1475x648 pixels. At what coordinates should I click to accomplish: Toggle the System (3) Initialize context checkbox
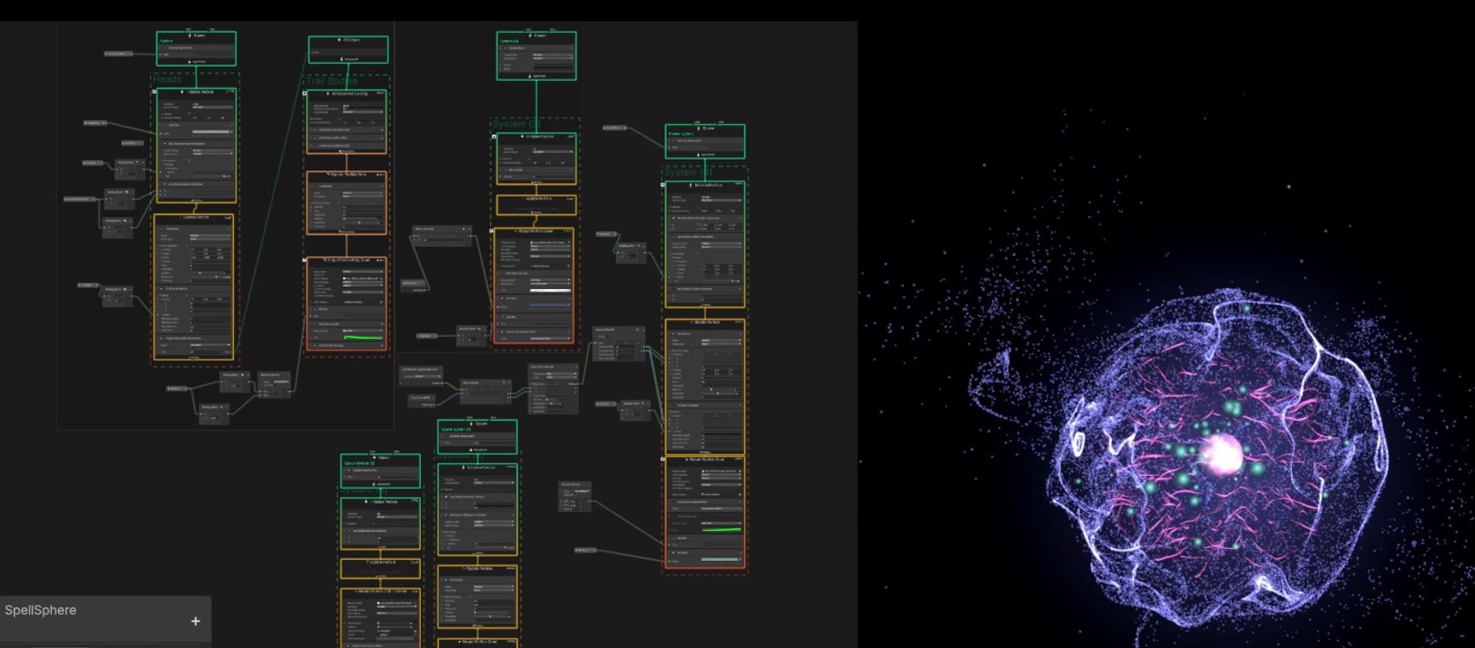click(494, 137)
